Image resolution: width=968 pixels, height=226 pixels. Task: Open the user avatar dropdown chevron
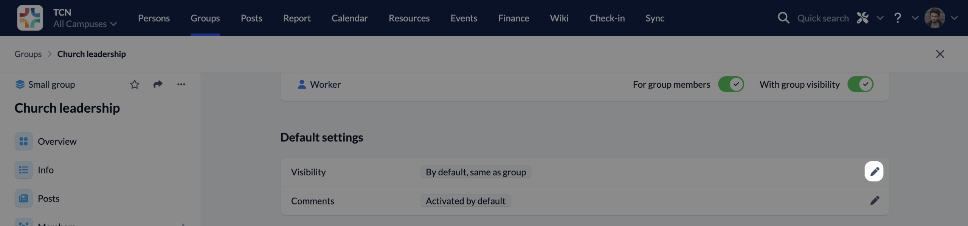coord(954,18)
